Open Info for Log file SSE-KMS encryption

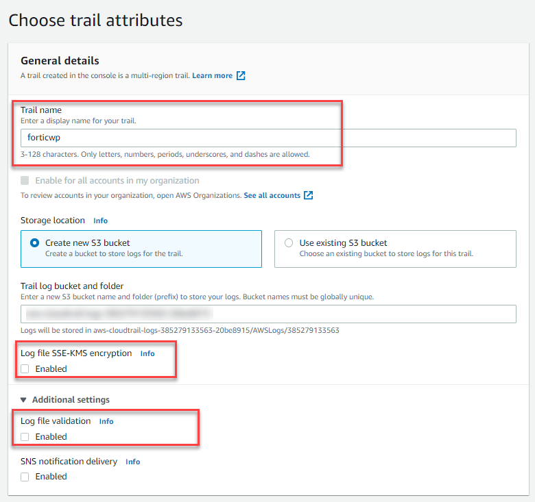pos(147,353)
